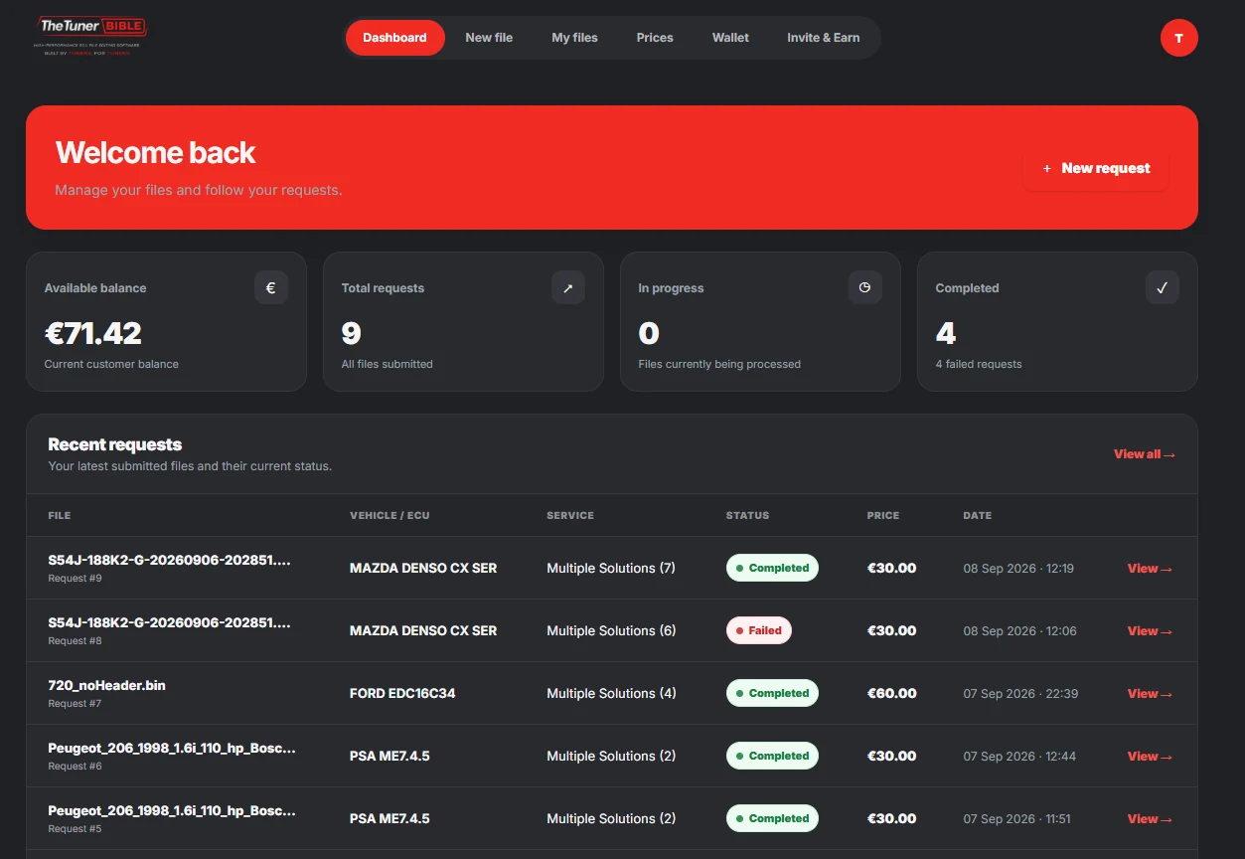The image size is (1245, 859).
Task: Click Multiple Solutions (7) service cell
Action: (x=611, y=569)
